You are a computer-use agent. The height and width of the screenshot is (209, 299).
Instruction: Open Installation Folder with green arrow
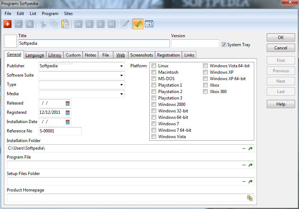pos(251,149)
